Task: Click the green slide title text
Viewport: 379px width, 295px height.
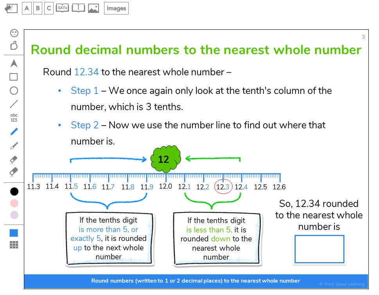Action: tap(196, 50)
